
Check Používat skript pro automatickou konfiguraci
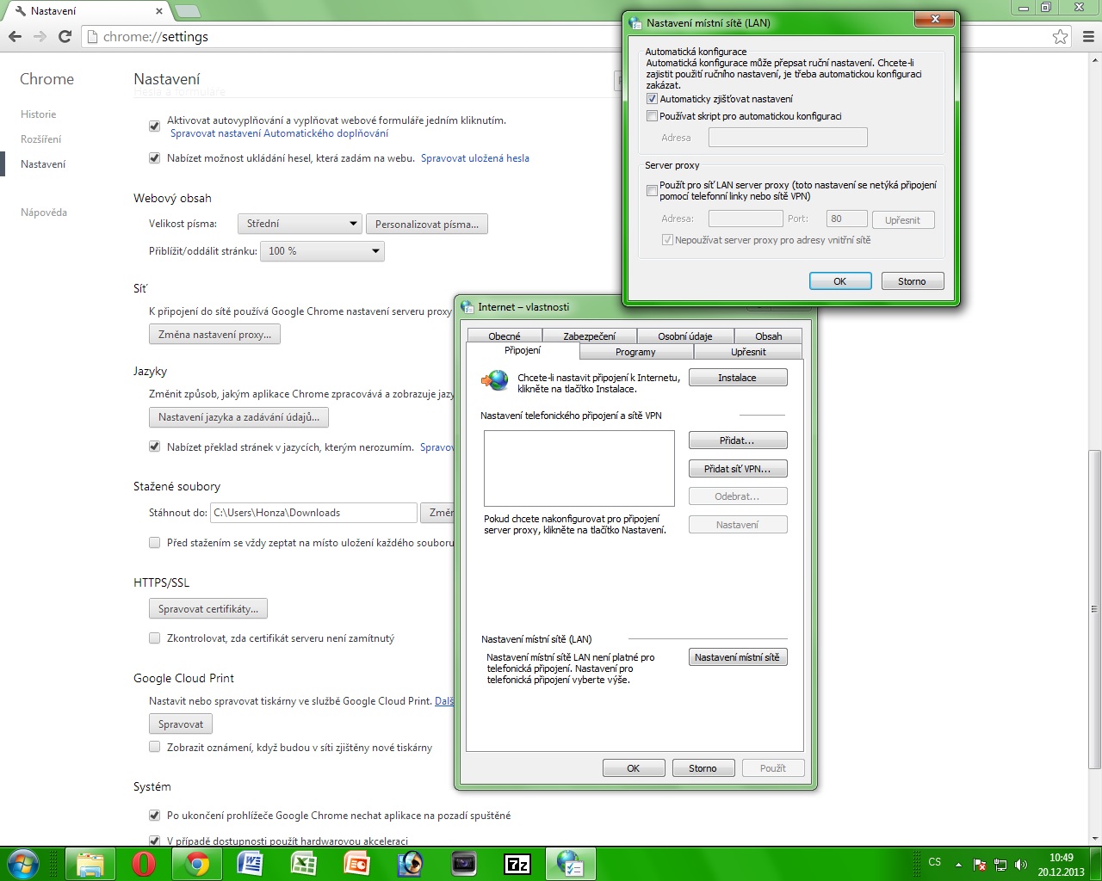tap(652, 116)
